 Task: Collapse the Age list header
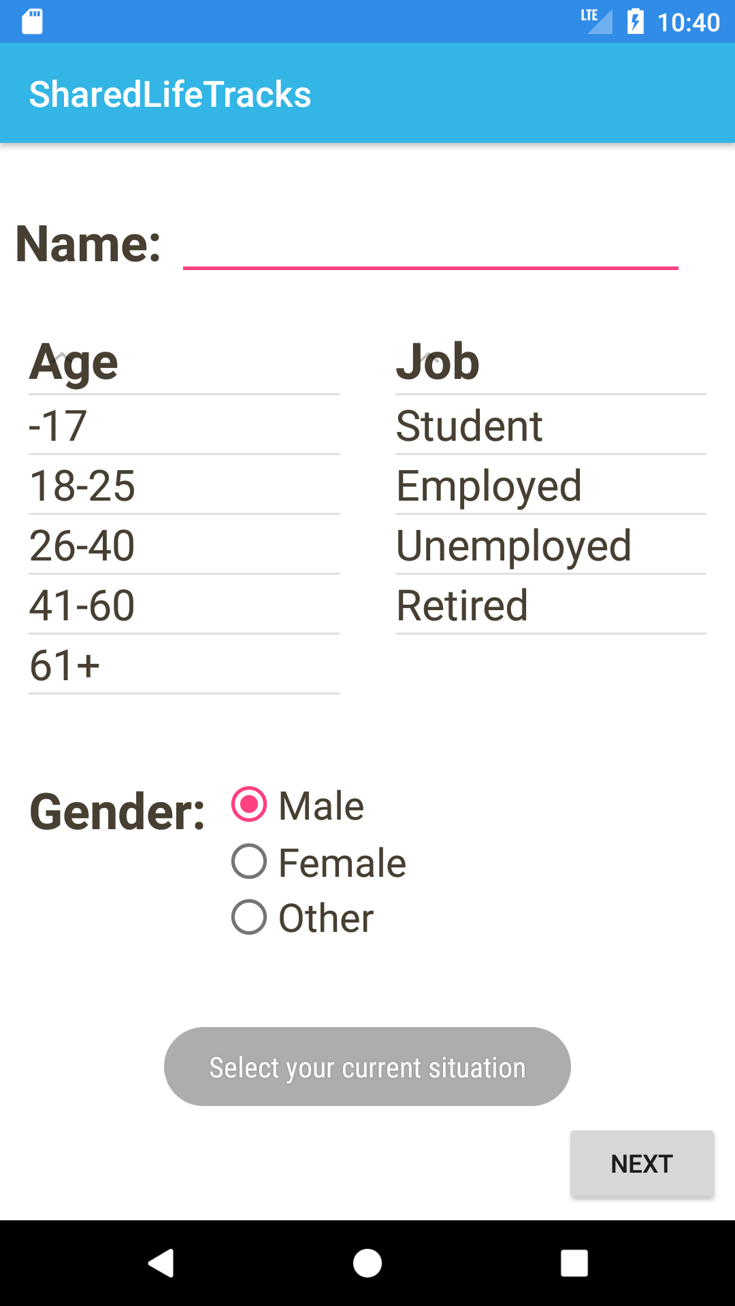coord(184,362)
